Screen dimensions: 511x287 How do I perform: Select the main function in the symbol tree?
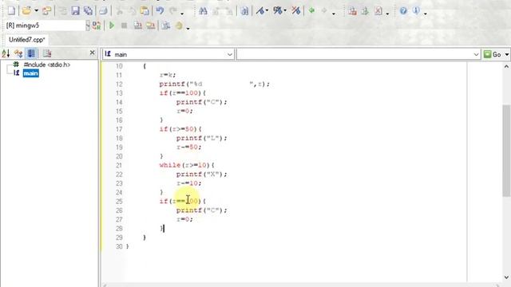tap(30, 73)
